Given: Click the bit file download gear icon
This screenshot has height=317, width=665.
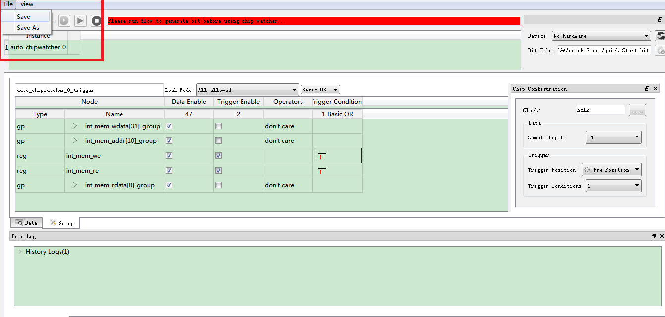Looking at the screenshot, I should 660,50.
